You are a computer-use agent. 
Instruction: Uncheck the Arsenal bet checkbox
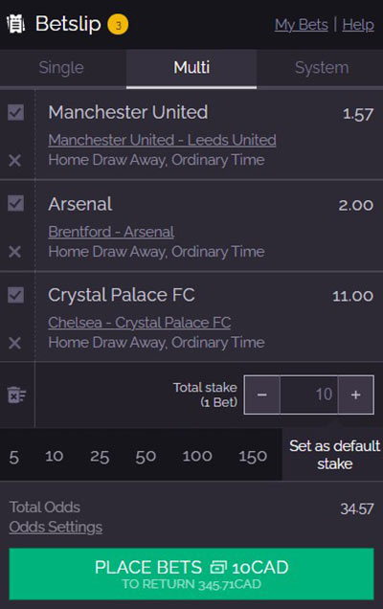15,204
